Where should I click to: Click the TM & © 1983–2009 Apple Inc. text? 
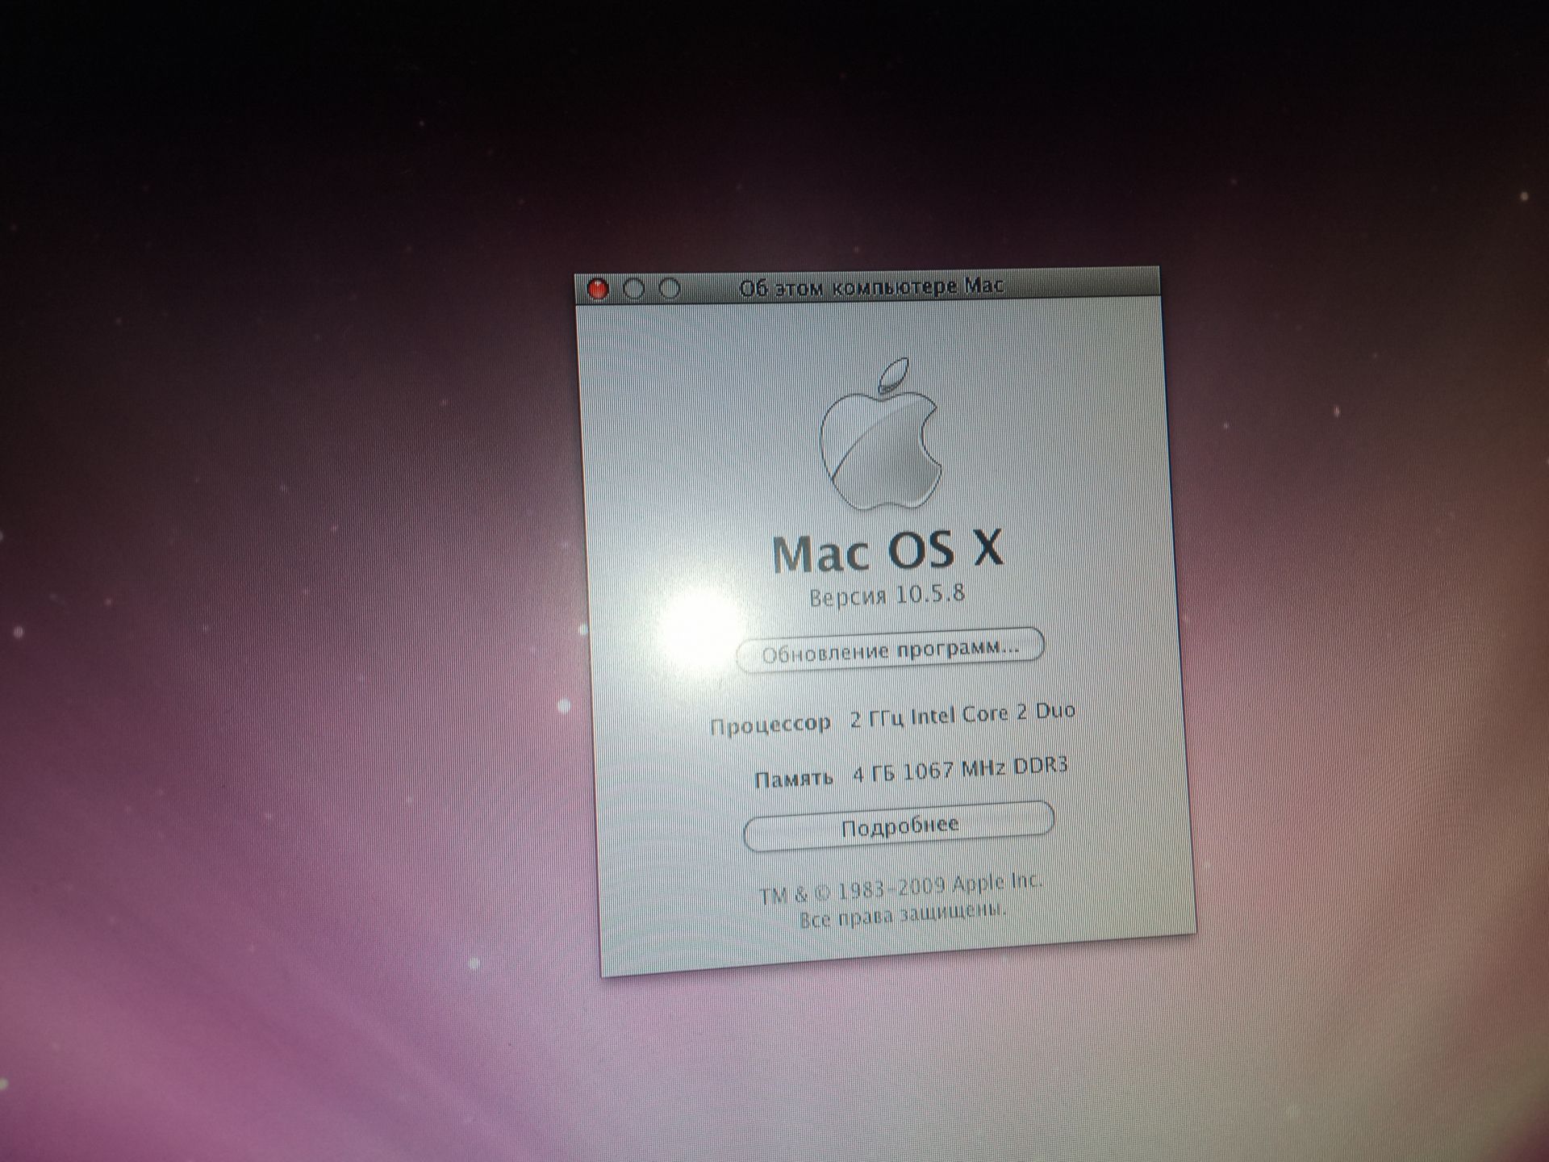coord(900,888)
